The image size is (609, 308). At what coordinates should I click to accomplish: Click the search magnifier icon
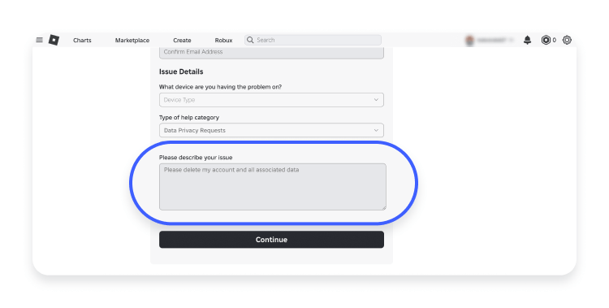click(x=250, y=40)
